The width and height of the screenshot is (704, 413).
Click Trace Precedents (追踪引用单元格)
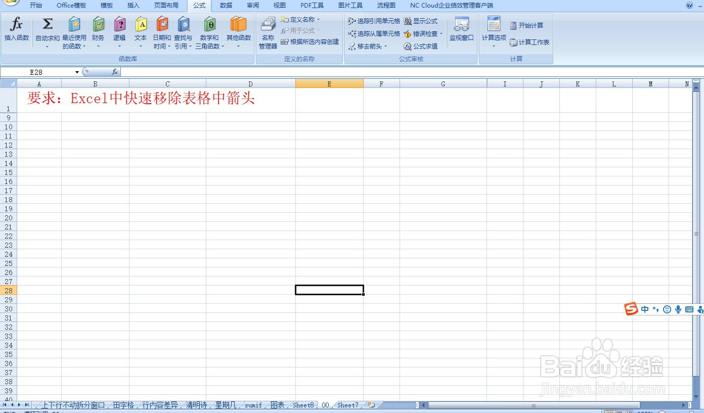click(374, 21)
